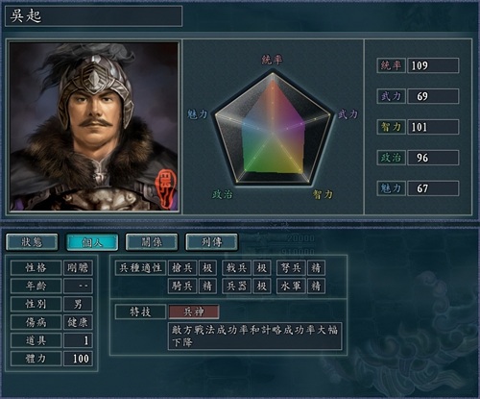Click the 體力 value 100
This screenshot has width=480, height=399.
[78, 359]
